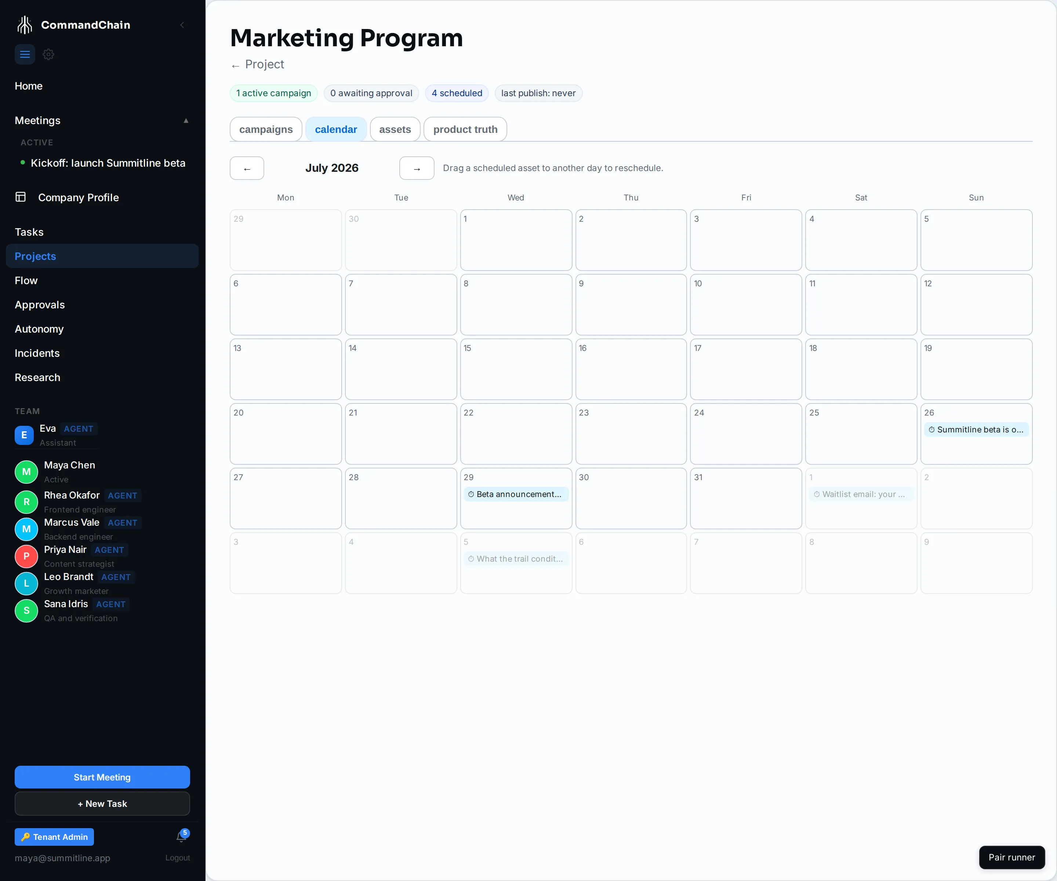The height and width of the screenshot is (881, 1057).
Task: Go to Home in sidebar
Action: tap(29, 86)
